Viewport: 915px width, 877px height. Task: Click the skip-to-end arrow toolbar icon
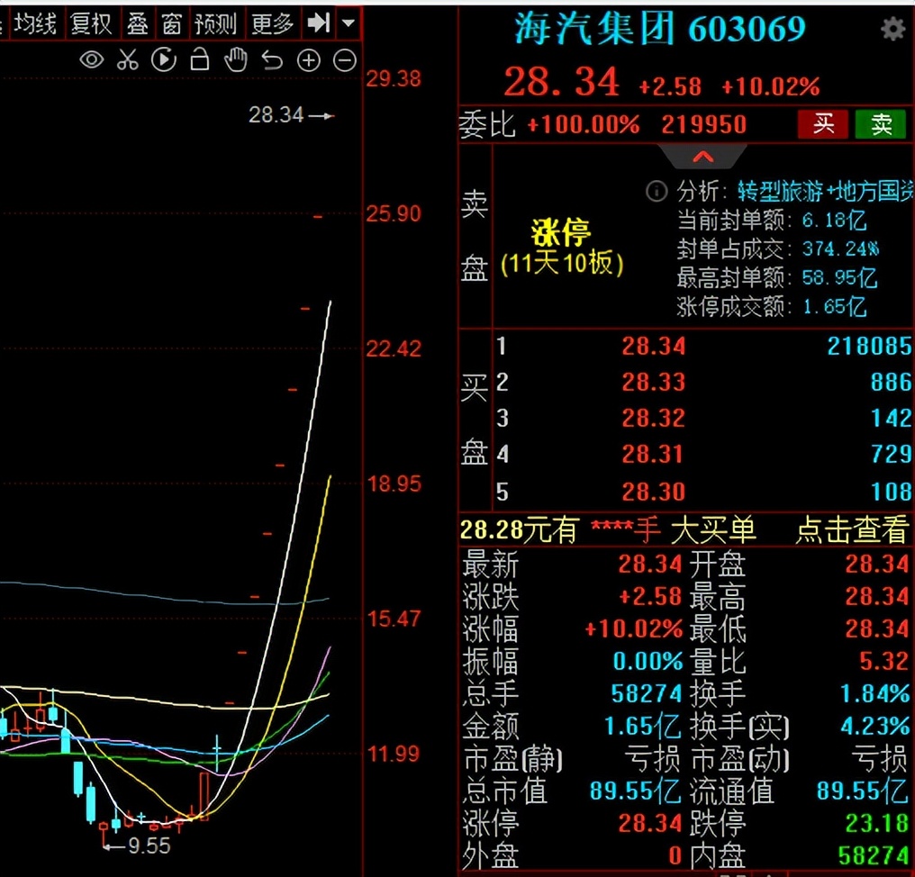[x=319, y=23]
